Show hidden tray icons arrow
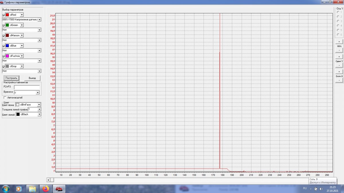Image resolution: width=344 pixels, height=193 pixels. coord(311,189)
